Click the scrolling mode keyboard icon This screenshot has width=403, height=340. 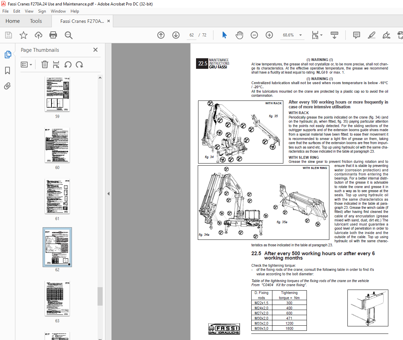[334, 35]
